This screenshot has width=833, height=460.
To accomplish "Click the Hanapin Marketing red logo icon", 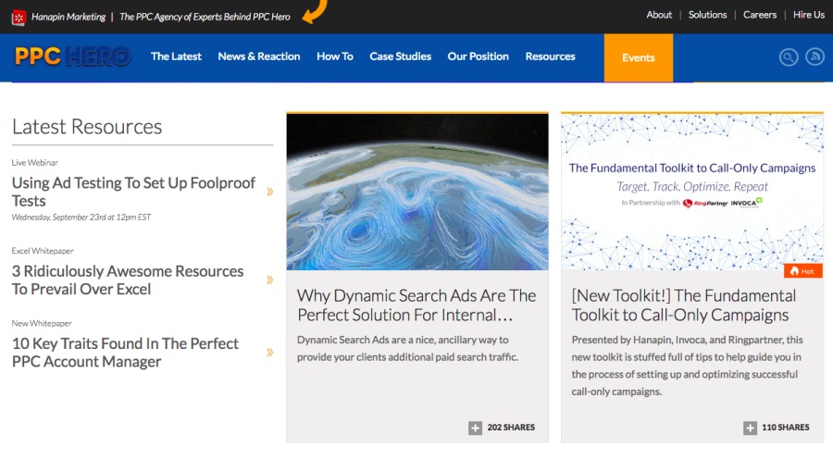I will 19,18.
